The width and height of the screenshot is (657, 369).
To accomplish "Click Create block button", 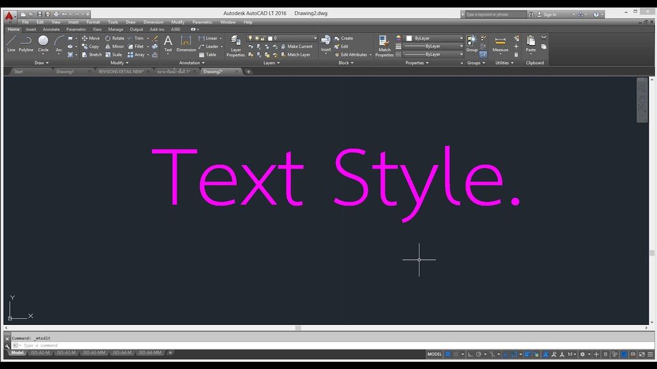I will point(343,38).
